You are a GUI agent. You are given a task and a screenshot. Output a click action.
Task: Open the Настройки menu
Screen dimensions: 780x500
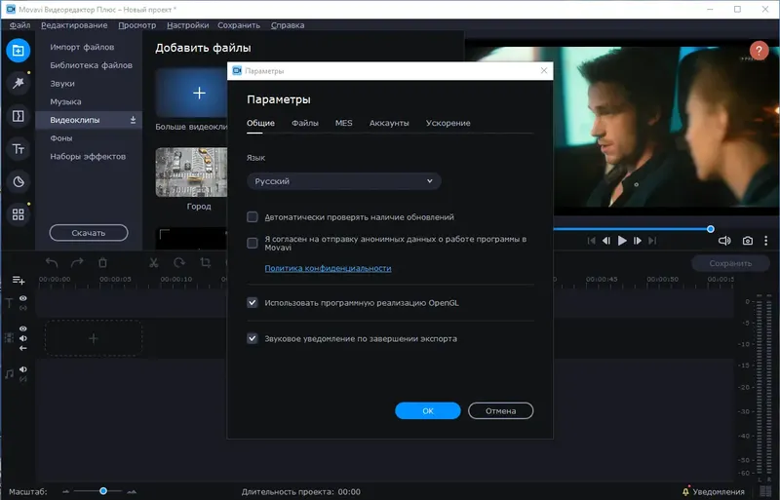coord(187,25)
